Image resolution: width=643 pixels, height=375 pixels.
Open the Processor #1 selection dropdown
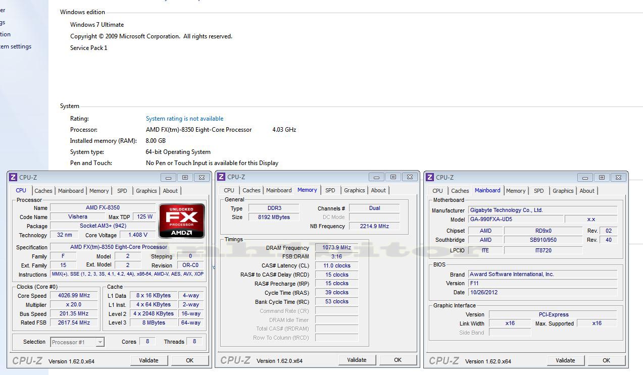point(100,342)
